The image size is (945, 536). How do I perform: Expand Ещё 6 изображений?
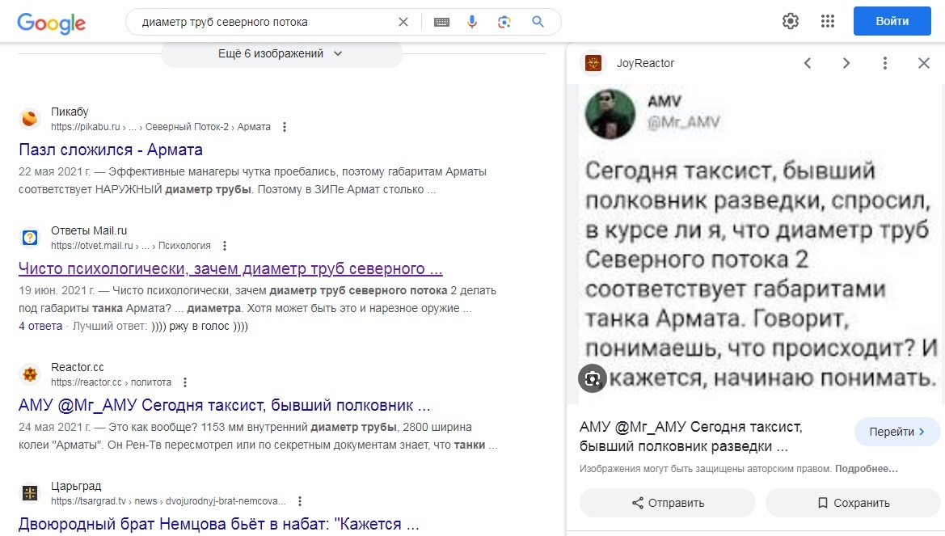point(281,53)
